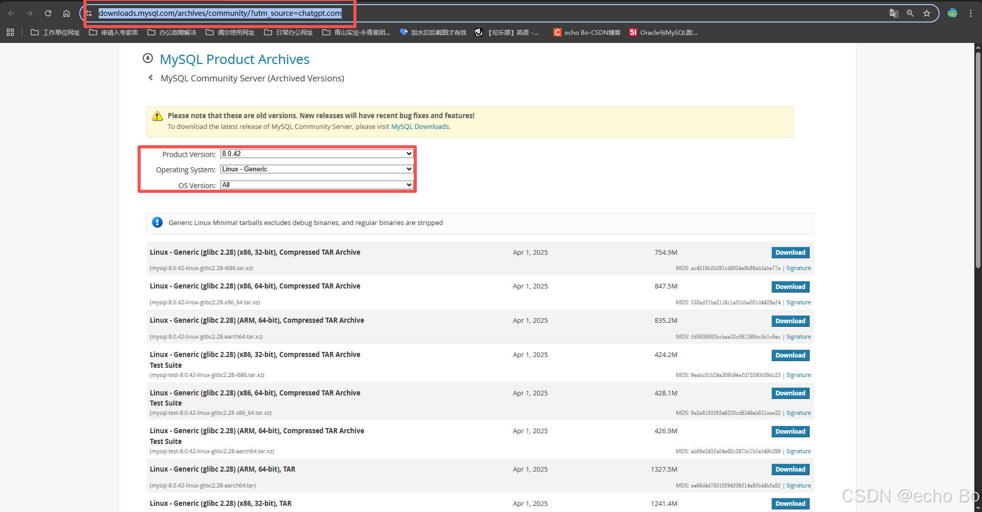Download the x86 32-bit TAR (1241.4M)

[x=790, y=504]
